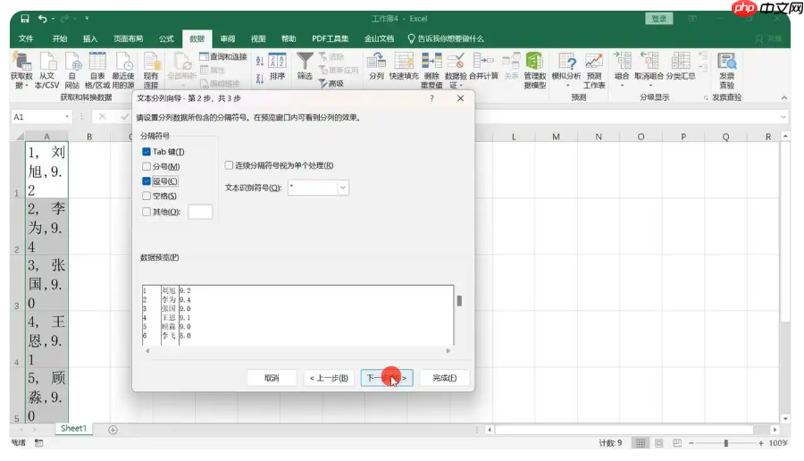This screenshot has height=461, width=804.
Task: Uncheck the 逗号 (comma) delimiter checkbox
Action: pos(147,181)
